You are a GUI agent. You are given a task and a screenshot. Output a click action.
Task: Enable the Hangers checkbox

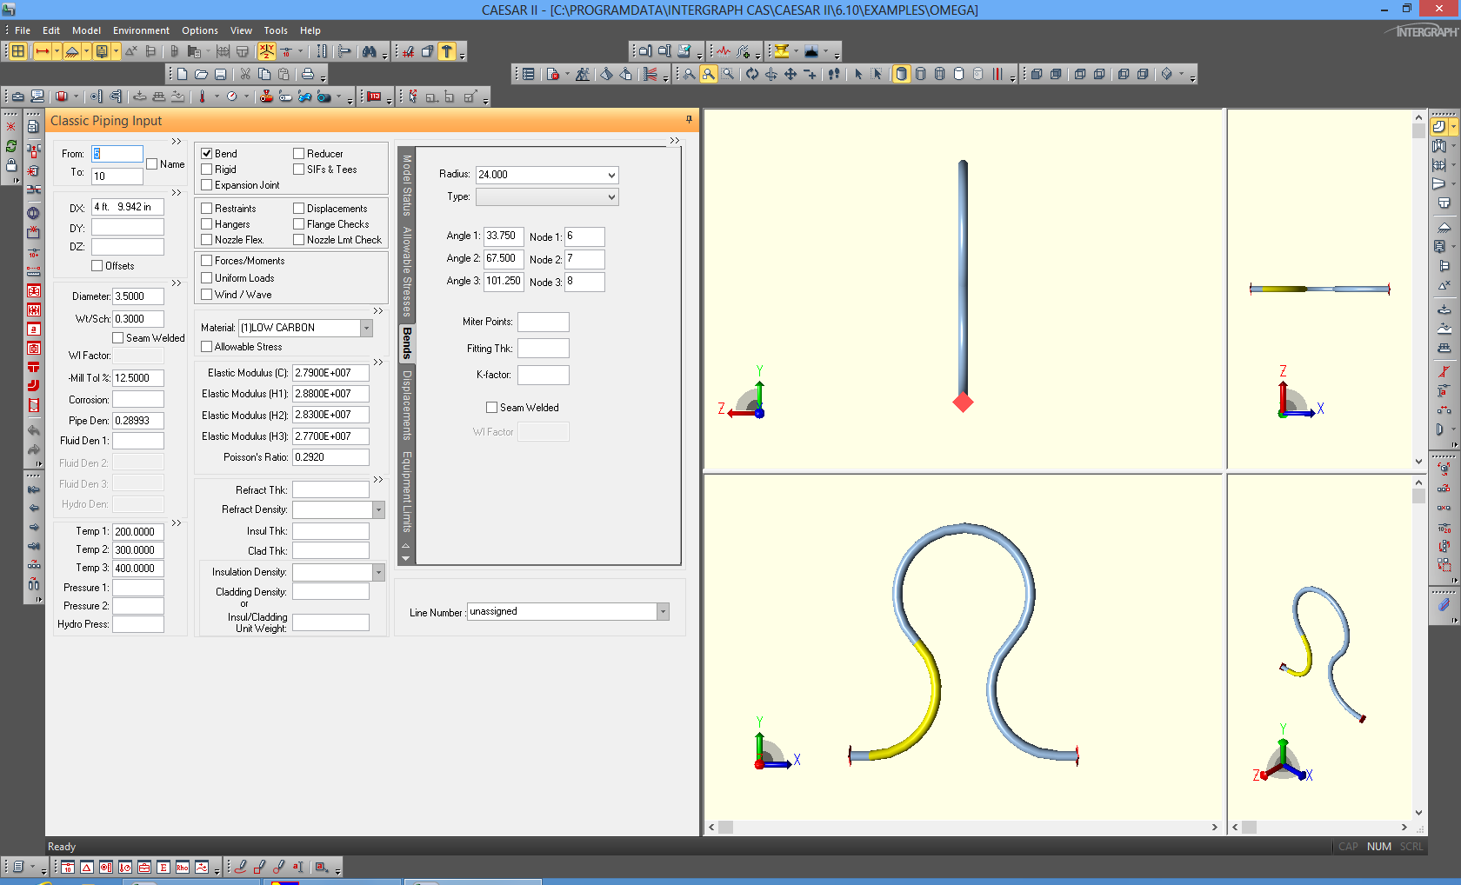(207, 224)
